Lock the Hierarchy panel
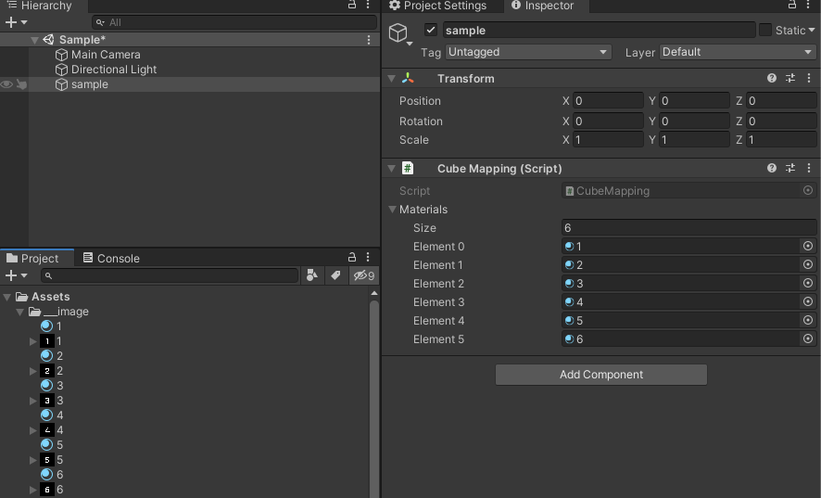821x498 pixels. point(352,5)
